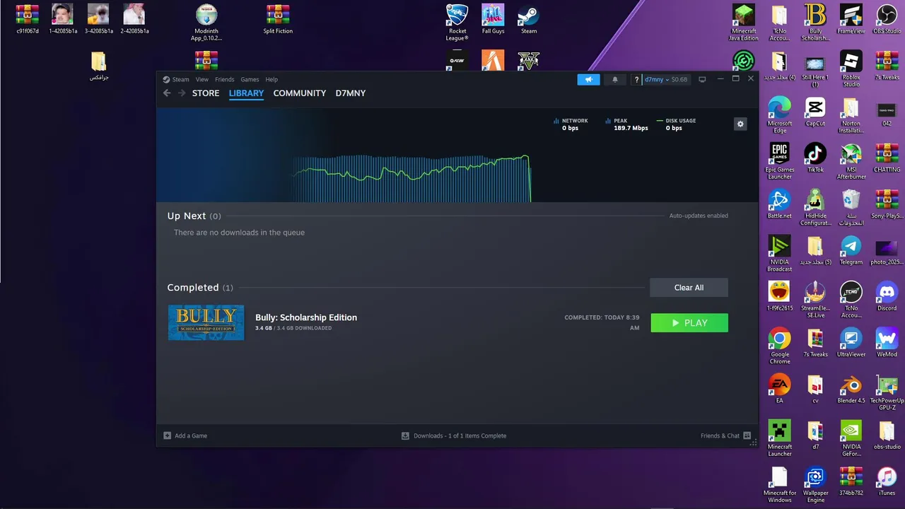Viewport: 905px width, 509px height.
Task: Open the d7mny account dropdown
Action: 657,79
